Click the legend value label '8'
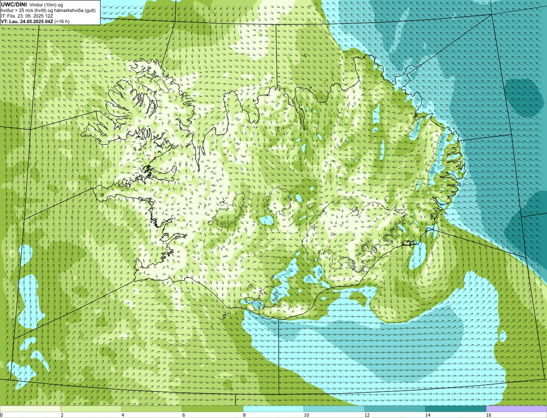The width and height of the screenshot is (547, 418). (x=244, y=415)
